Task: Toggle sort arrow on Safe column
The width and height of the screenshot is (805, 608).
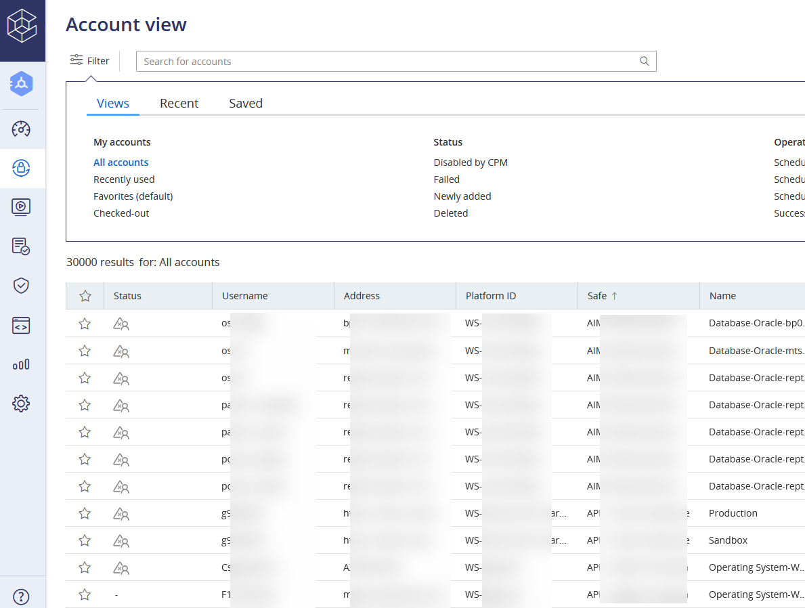Action: tap(615, 296)
